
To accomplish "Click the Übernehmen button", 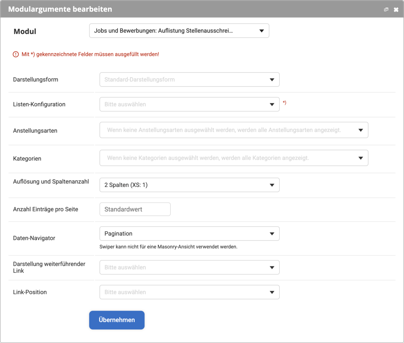I will pyautogui.click(x=117, y=320).
